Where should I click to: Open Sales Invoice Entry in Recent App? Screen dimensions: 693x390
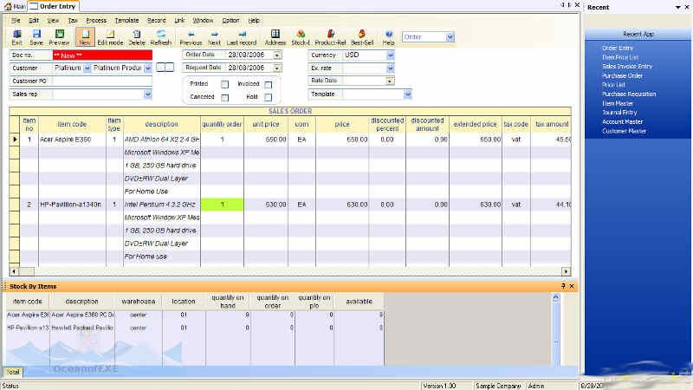[627, 67]
